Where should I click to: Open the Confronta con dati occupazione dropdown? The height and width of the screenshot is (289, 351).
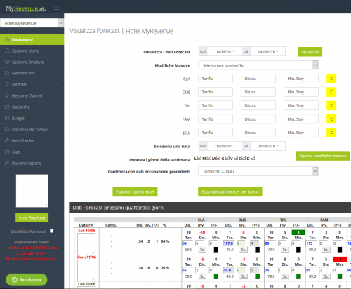[258, 171]
